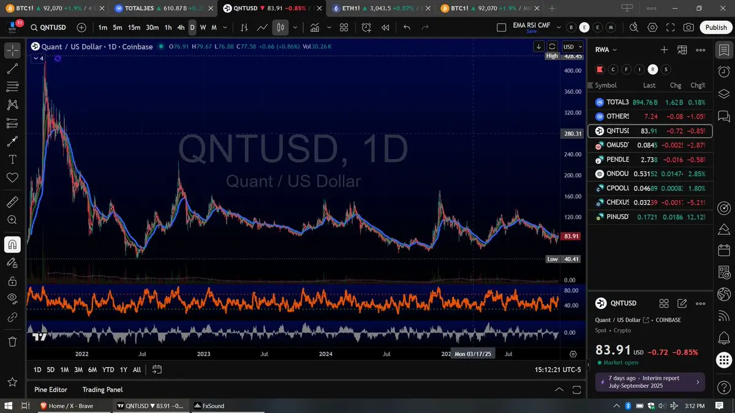Open the indicator templates grid icon
The width and height of the screenshot is (735, 413).
tap(344, 28)
